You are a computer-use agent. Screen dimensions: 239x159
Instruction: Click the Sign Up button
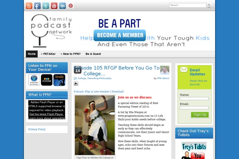(x=200, y=115)
